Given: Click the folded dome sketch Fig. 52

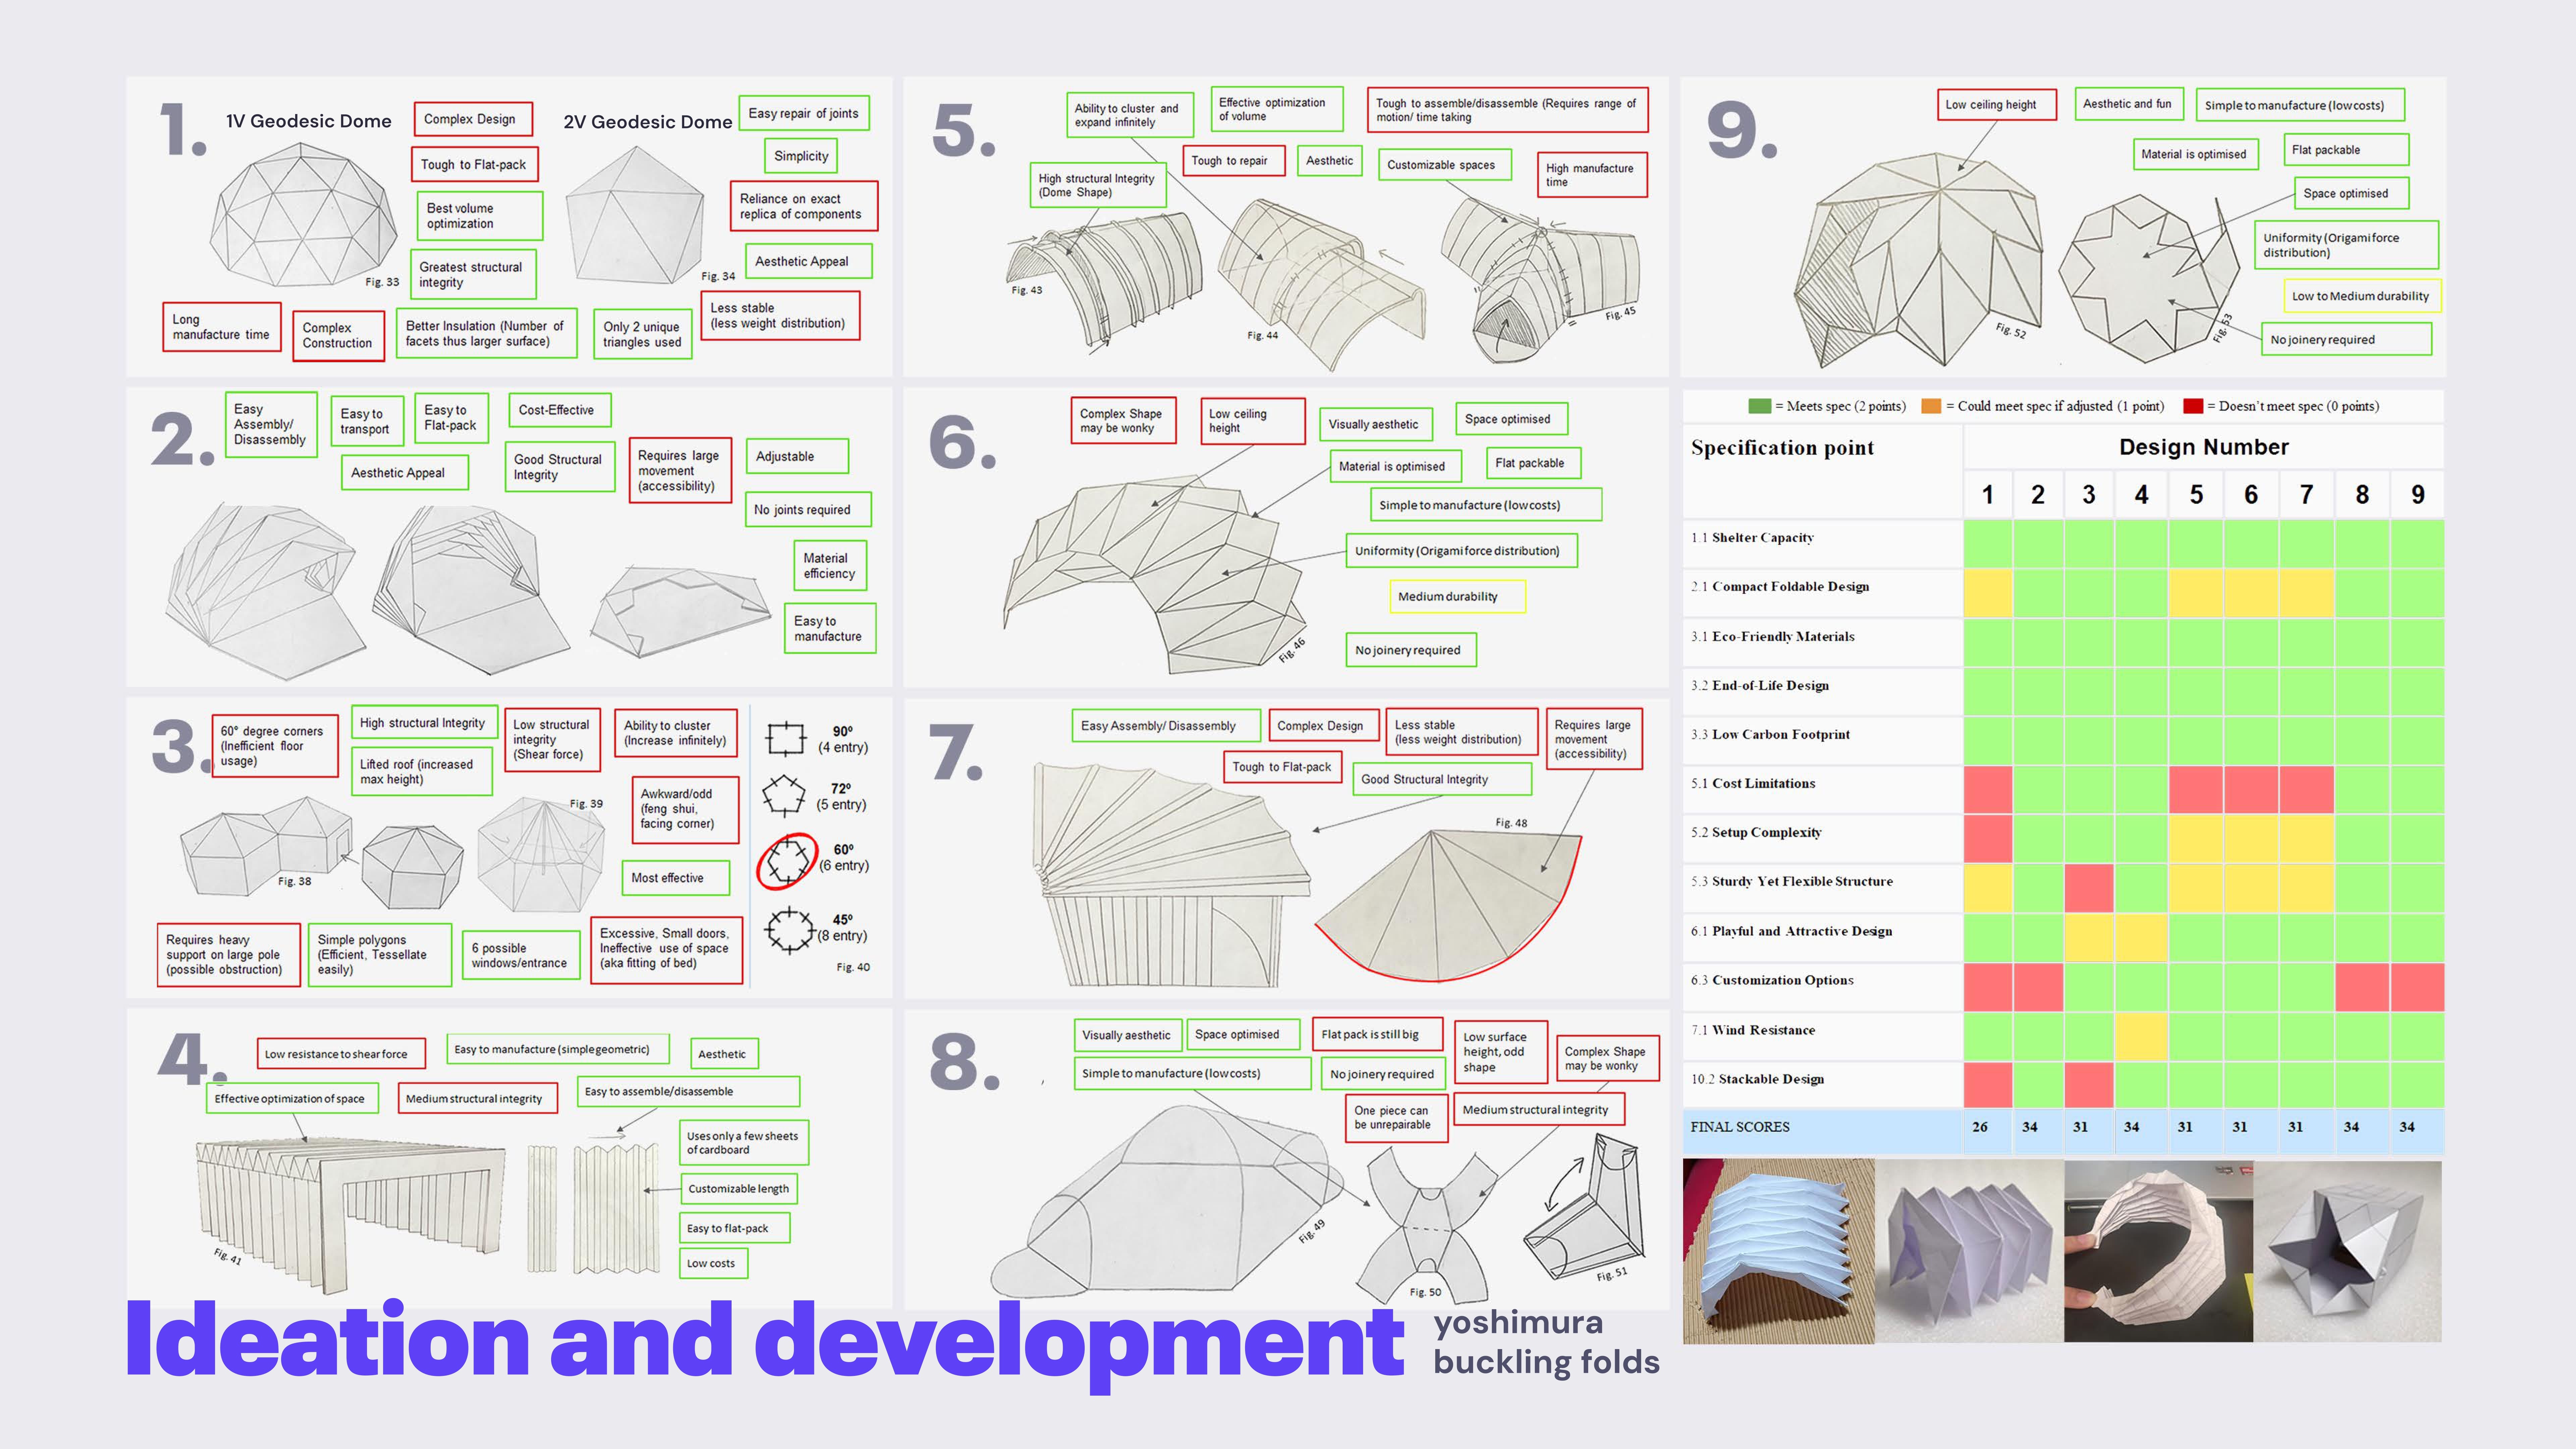Looking at the screenshot, I should click(x=1920, y=260).
